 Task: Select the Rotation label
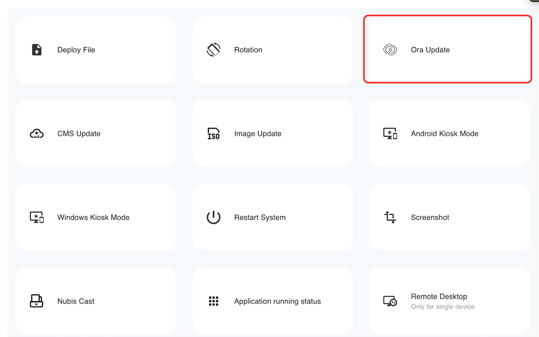click(x=248, y=50)
